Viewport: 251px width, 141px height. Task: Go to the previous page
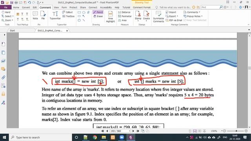coord(107,131)
